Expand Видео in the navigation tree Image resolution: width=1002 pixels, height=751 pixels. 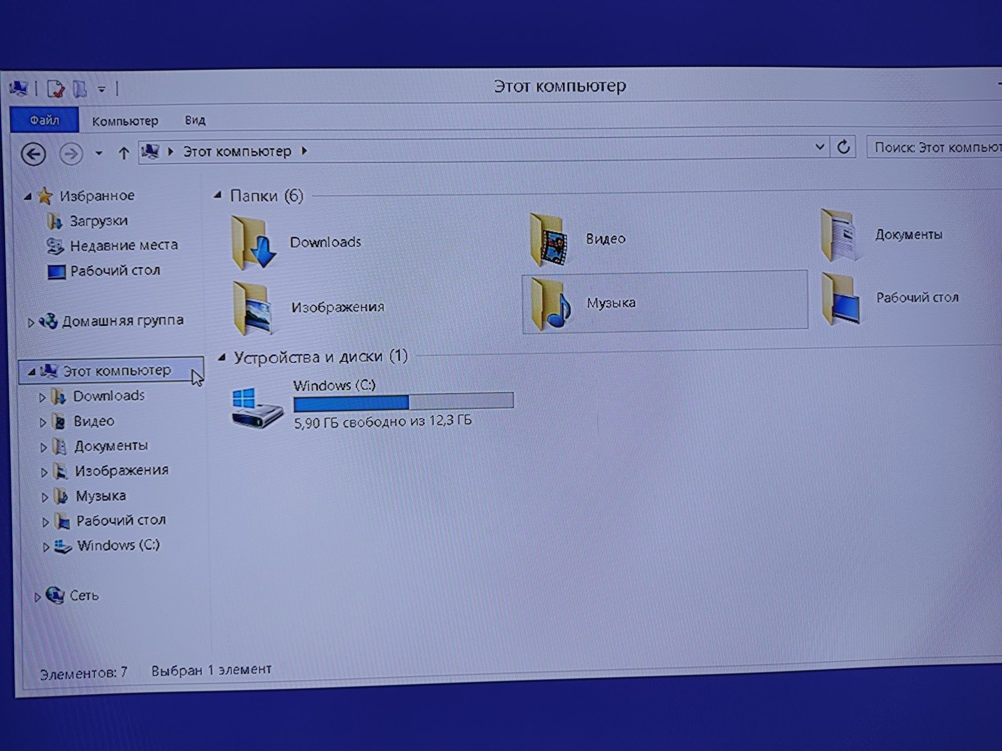click(x=43, y=423)
